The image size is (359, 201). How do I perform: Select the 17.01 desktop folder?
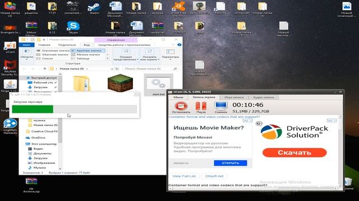[52, 8]
